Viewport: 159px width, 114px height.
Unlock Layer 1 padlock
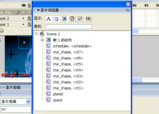[x=29, y=24]
